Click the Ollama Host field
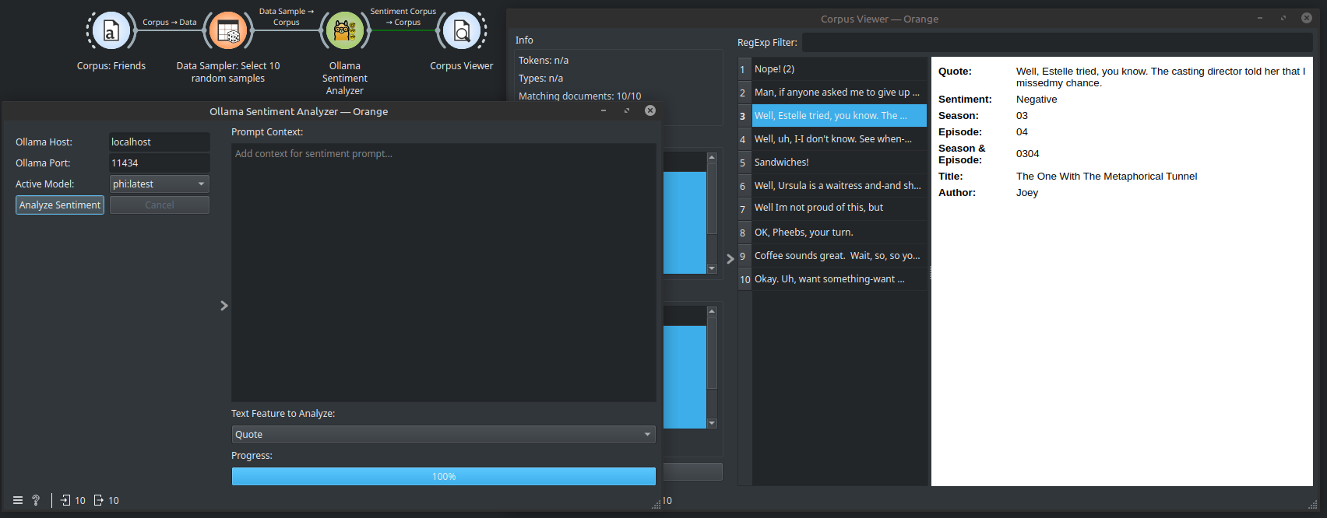 point(160,142)
